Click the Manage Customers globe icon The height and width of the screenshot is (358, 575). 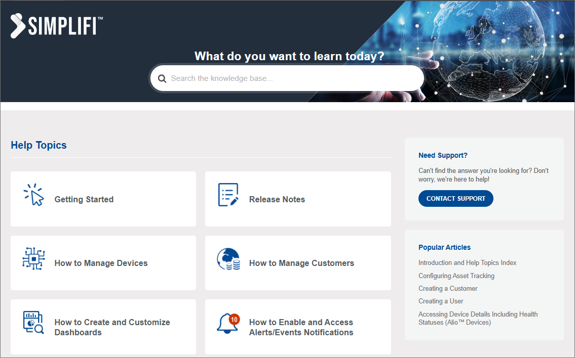228,259
